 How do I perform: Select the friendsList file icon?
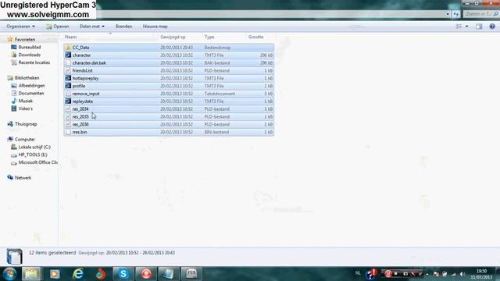tap(68, 70)
